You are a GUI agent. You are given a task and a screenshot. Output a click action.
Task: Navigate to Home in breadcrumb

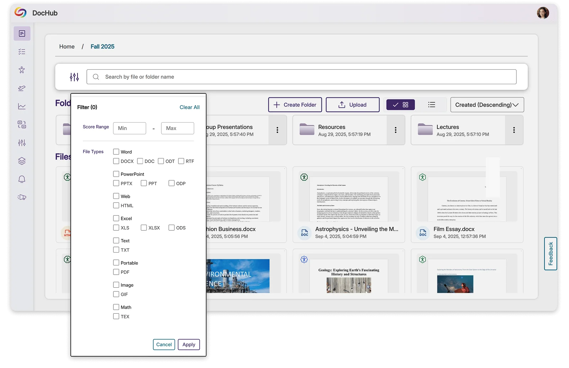point(67,47)
